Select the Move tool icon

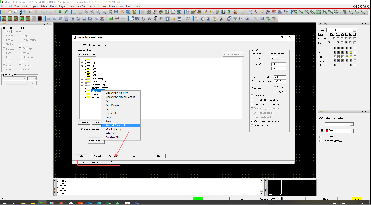pos(24,12)
